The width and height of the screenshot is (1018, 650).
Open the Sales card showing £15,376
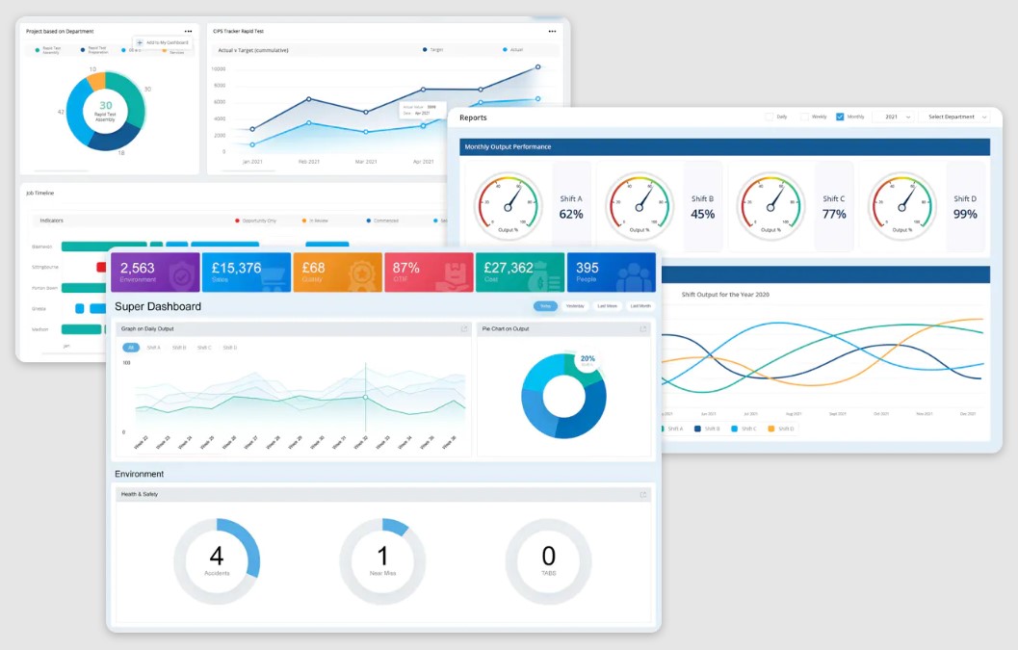[247, 273]
